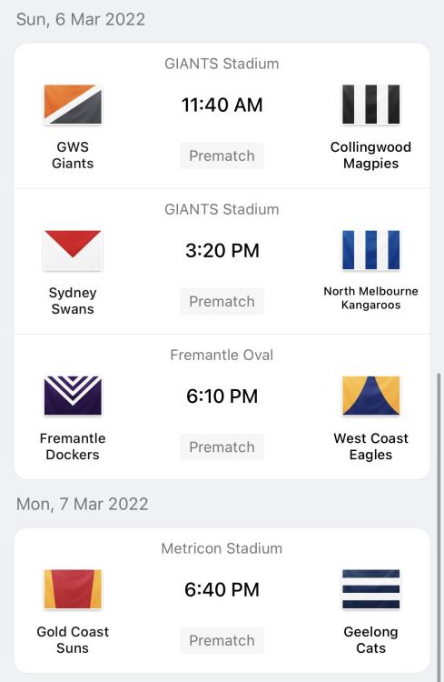Tap the North Melbourne Kangaroos team name
This screenshot has height=682, width=444.
click(x=370, y=298)
